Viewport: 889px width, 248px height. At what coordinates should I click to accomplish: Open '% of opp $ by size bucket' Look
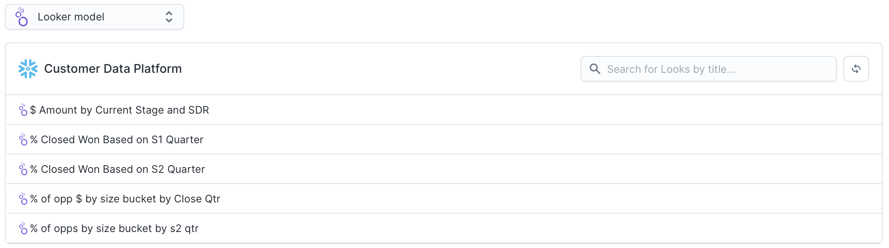[125, 199]
